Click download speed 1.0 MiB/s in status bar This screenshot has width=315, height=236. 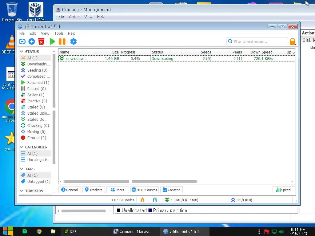click(181, 200)
